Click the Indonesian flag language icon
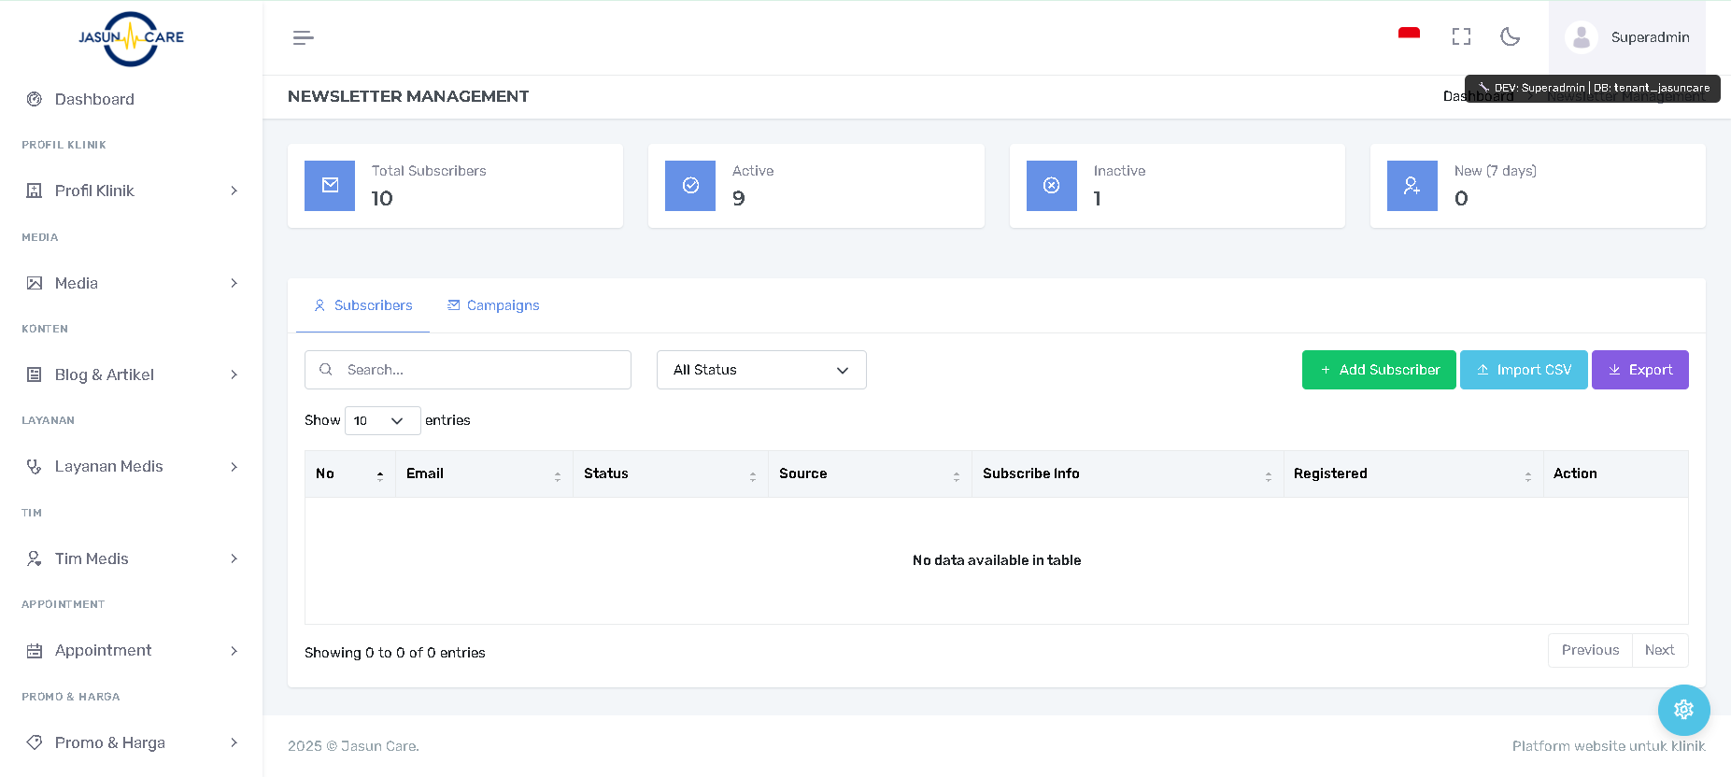Screen dimensions: 1731x777 (1409, 35)
